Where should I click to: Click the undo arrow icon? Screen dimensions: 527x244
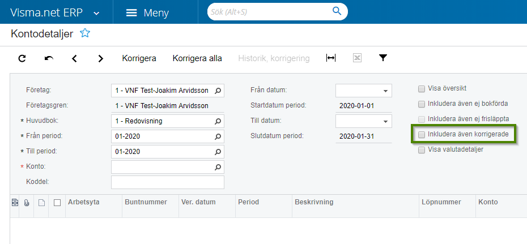coord(49,58)
